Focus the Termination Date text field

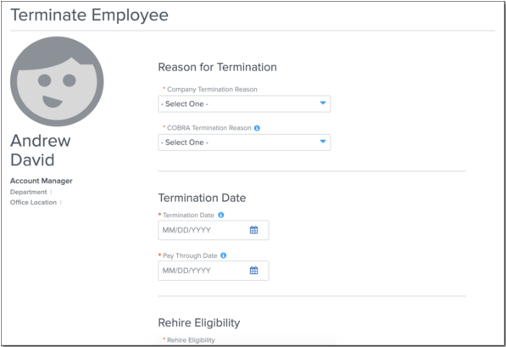click(x=214, y=230)
